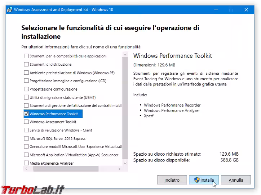Click scroll up arrow of feature list
Viewport: 261px width, 195px height.
pyautogui.click(x=125, y=55)
